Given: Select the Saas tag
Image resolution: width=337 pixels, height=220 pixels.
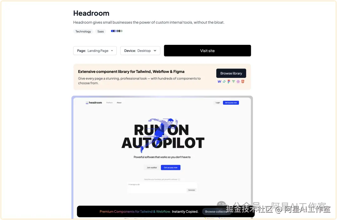Looking at the screenshot, I should pyautogui.click(x=100, y=31).
